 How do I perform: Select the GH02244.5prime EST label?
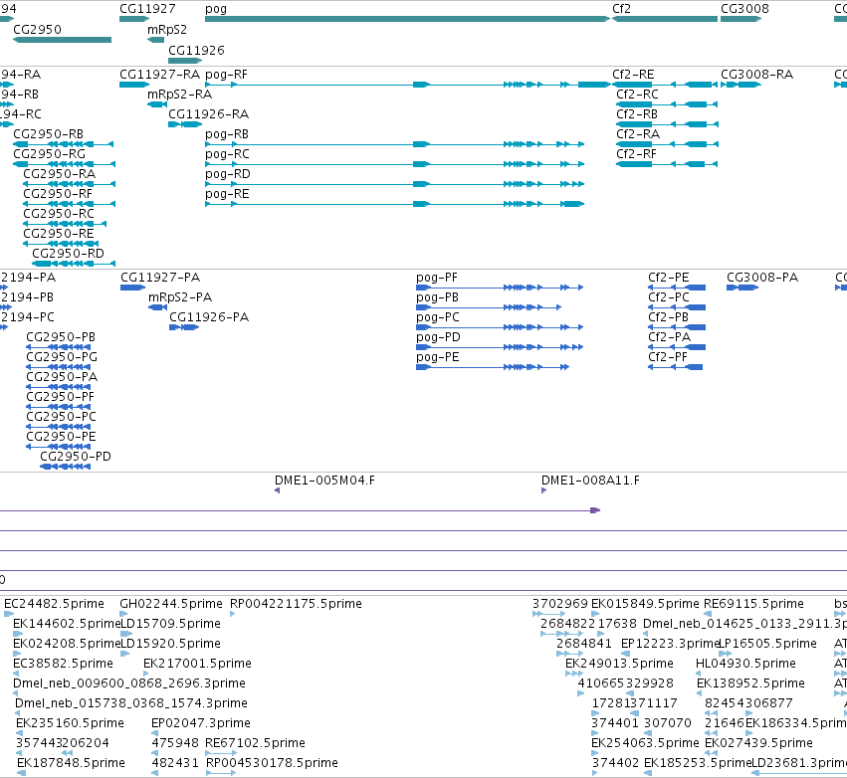171,604
